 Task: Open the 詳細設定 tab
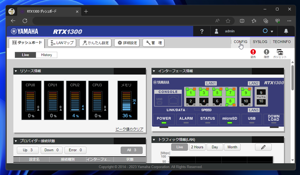click(x=127, y=43)
